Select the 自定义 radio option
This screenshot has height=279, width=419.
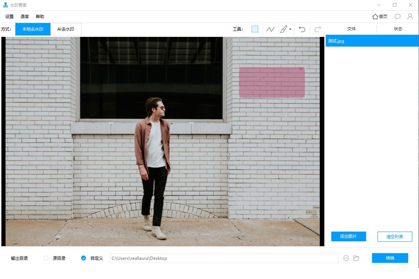pos(83,258)
